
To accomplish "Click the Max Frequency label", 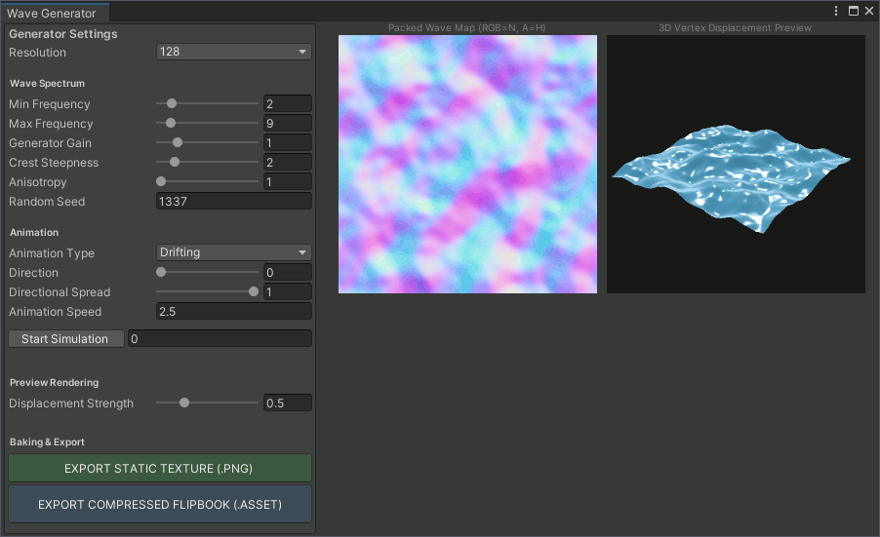I will point(51,124).
